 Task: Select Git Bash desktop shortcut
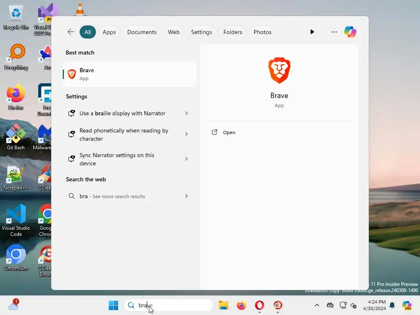coord(16,137)
